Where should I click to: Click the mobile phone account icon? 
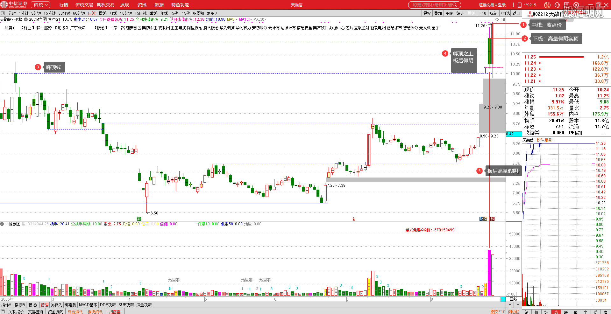coord(520,5)
